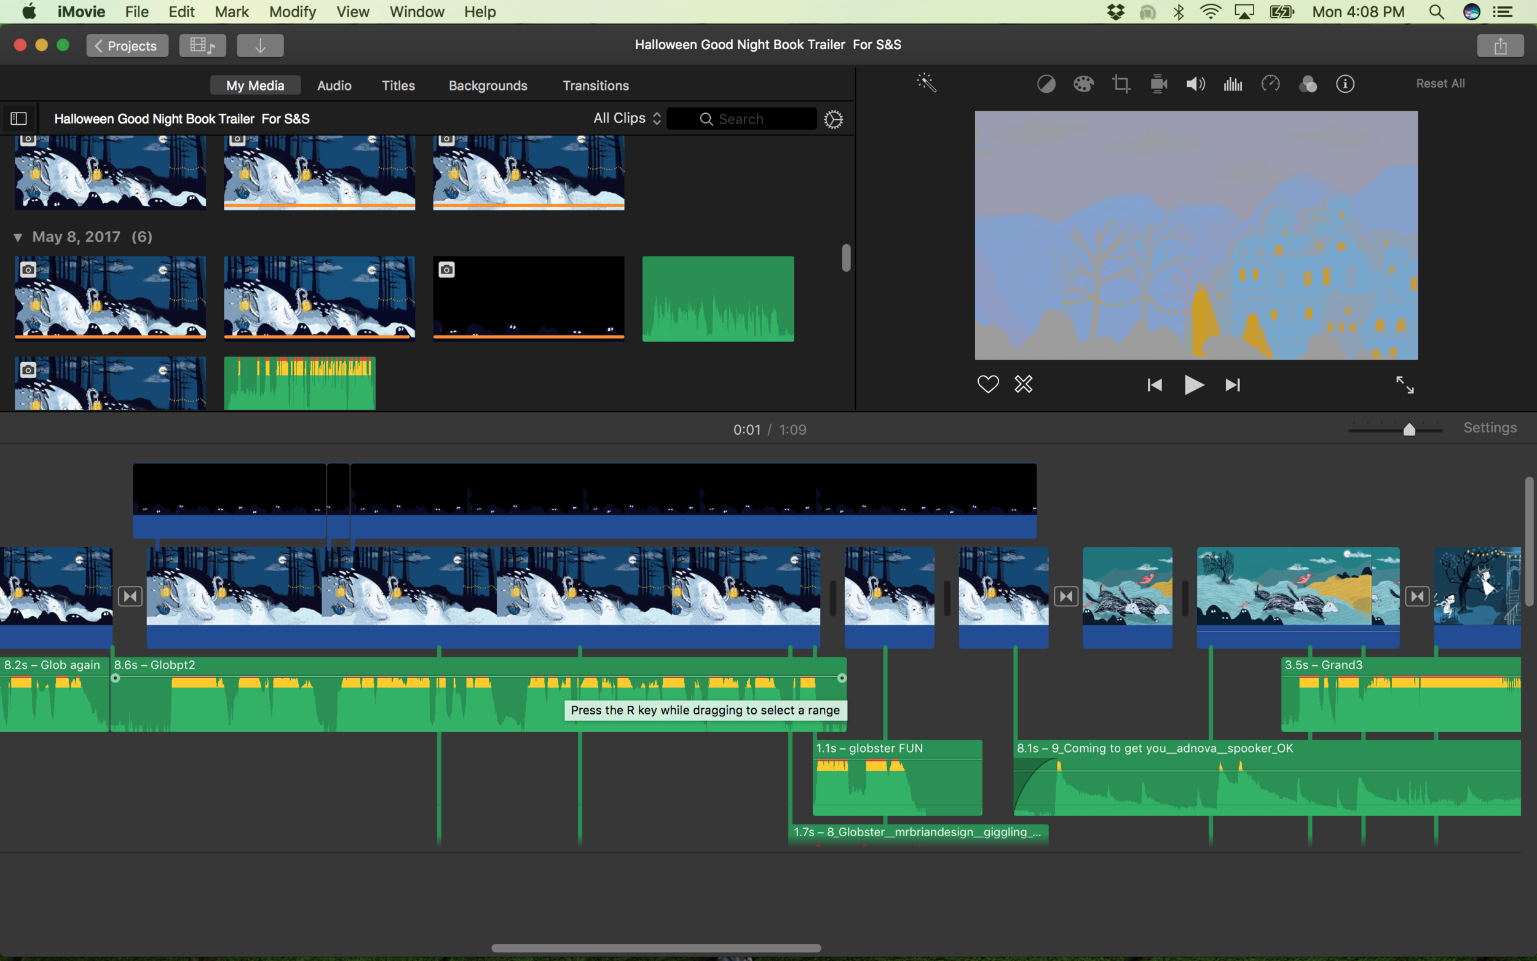
Task: Click the import media down arrow
Action: coord(260,45)
